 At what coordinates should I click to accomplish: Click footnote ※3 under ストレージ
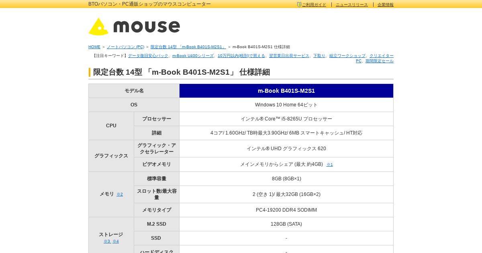(107, 241)
